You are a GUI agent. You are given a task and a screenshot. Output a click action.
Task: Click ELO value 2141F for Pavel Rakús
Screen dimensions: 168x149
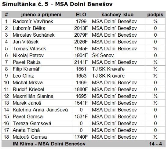tap(81, 62)
